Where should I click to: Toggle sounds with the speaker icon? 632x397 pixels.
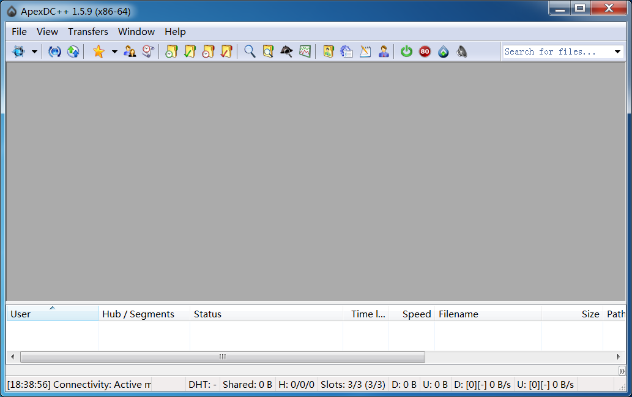(x=462, y=52)
